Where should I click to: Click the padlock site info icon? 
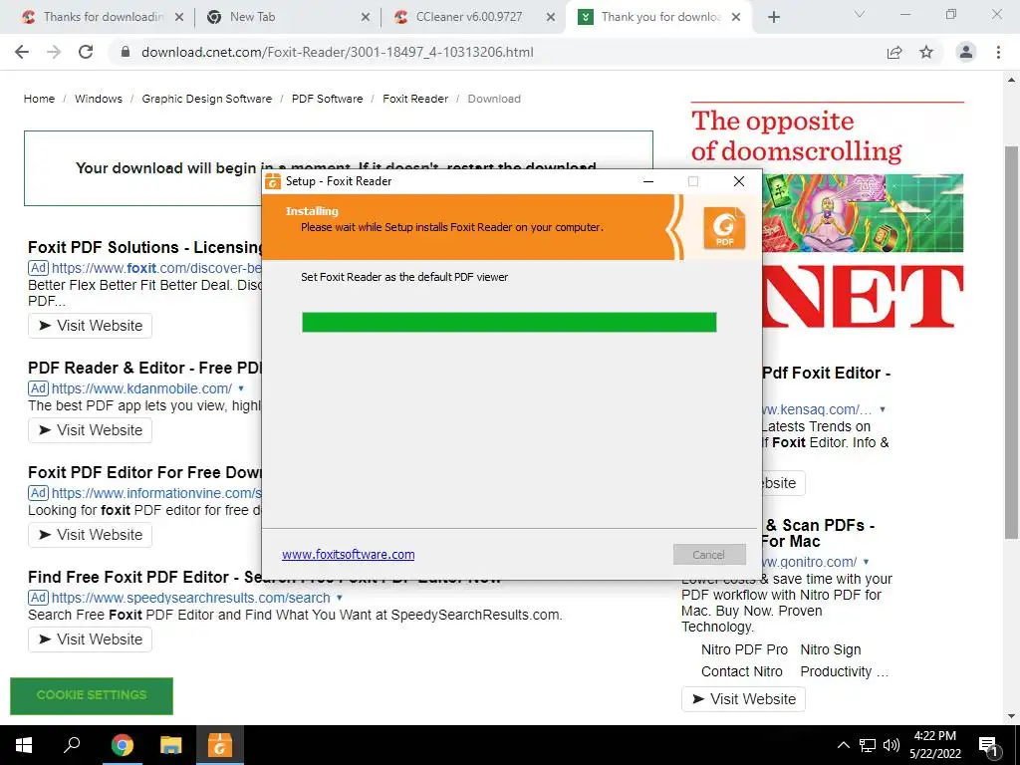pyautogui.click(x=126, y=52)
